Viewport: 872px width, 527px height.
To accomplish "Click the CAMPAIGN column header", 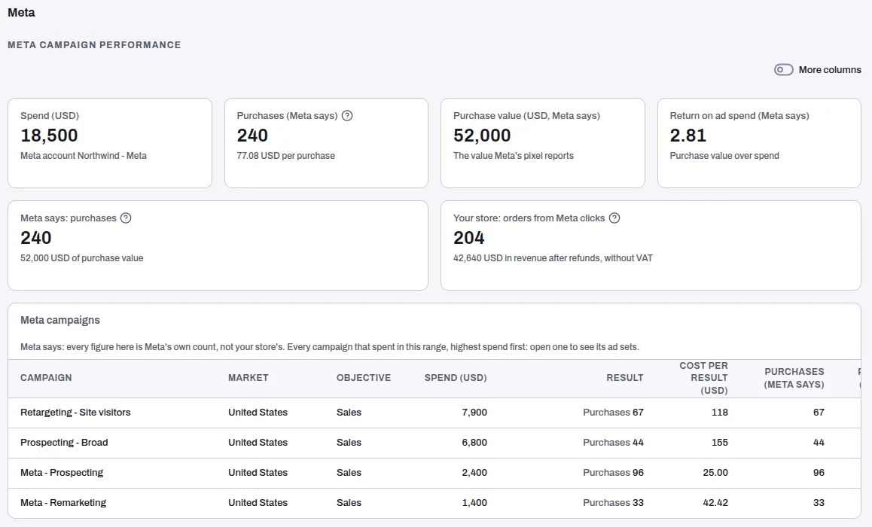I will tap(46, 378).
